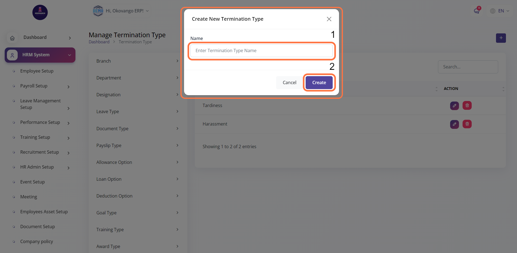The width and height of the screenshot is (517, 253).
Task: Click the plus icon to add termination type
Action: pyautogui.click(x=501, y=38)
